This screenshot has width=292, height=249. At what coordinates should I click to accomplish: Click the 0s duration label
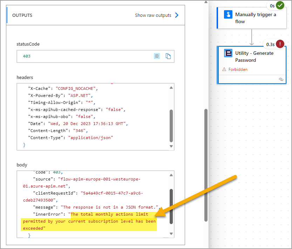click(272, 6)
